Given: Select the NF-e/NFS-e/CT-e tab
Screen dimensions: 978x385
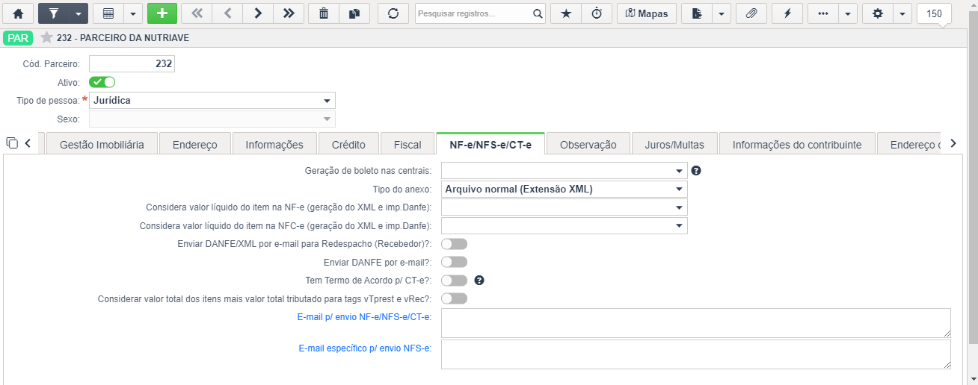Looking at the screenshot, I should [490, 145].
